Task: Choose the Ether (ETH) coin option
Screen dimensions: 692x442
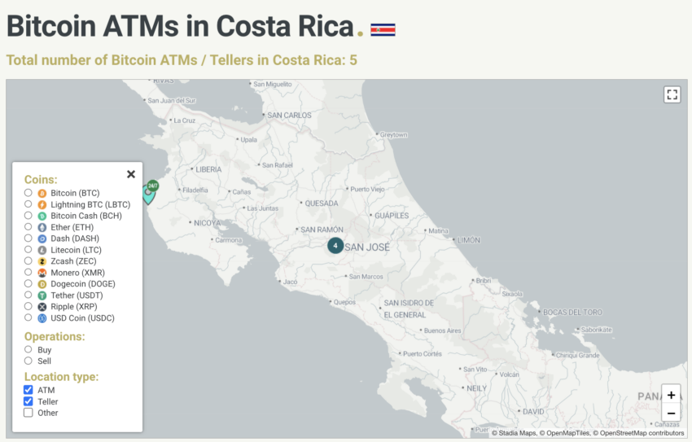Action: (28, 227)
